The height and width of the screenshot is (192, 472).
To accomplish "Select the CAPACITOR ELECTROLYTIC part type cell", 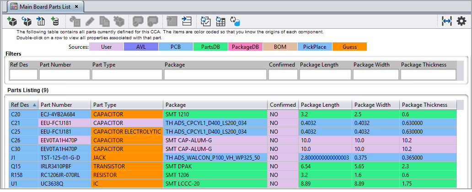I will coord(127,131).
